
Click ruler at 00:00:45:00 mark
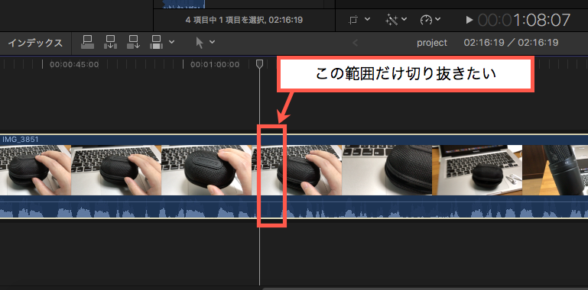(x=74, y=65)
